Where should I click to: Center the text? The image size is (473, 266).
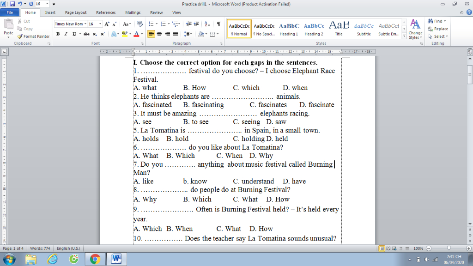159,34
